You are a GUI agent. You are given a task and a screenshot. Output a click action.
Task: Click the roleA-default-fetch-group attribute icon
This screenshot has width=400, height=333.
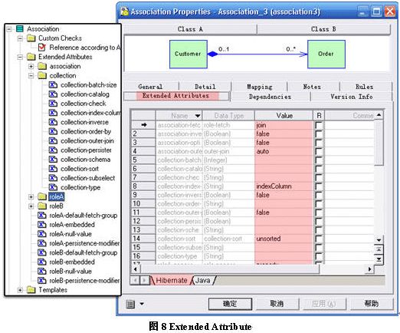pyautogui.click(x=42, y=216)
